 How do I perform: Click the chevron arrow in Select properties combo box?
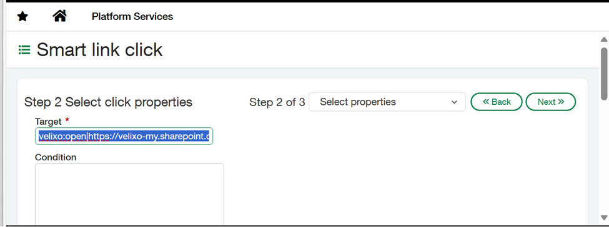pyautogui.click(x=454, y=102)
